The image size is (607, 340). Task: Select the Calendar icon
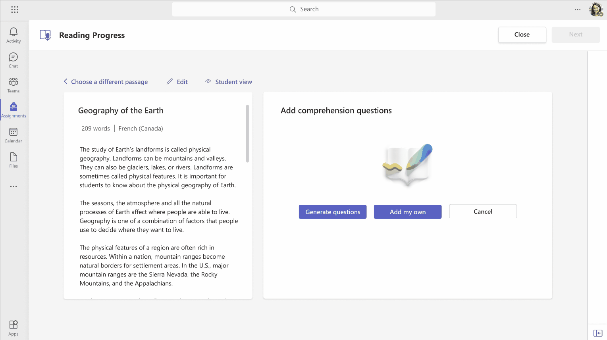(x=13, y=132)
